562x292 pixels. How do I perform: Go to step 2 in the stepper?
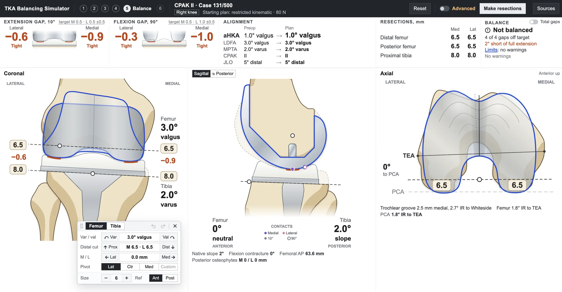pyautogui.click(x=94, y=8)
